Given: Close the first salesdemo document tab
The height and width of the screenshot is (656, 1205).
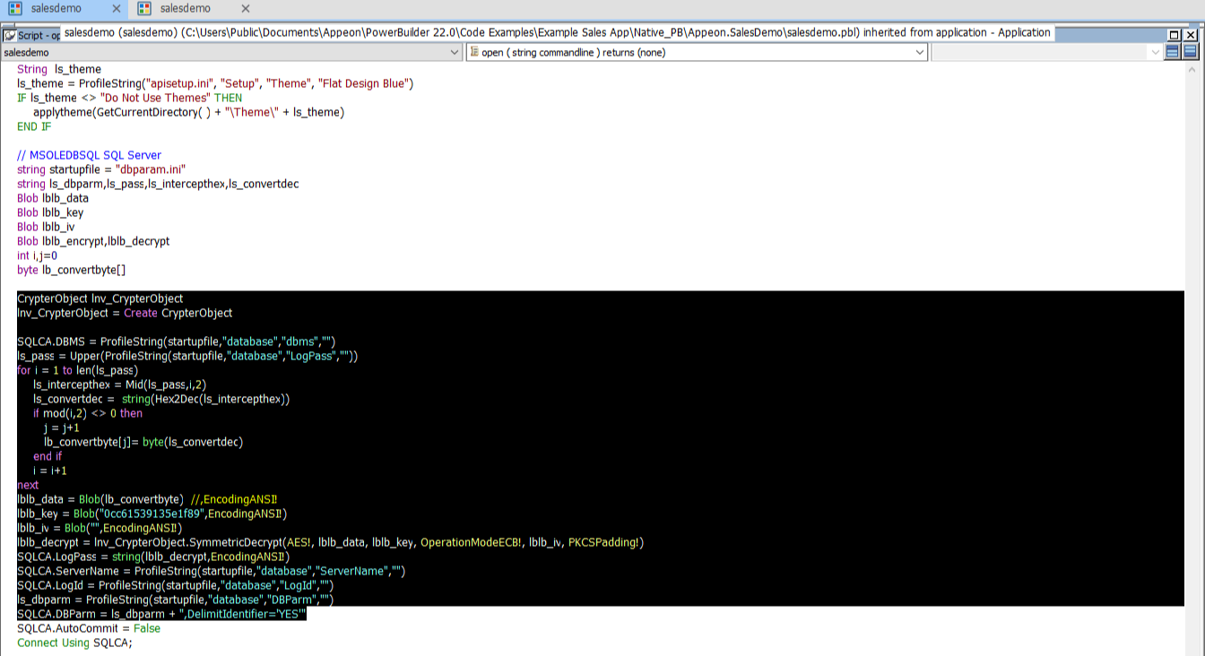Looking at the screenshot, I should click(117, 9).
